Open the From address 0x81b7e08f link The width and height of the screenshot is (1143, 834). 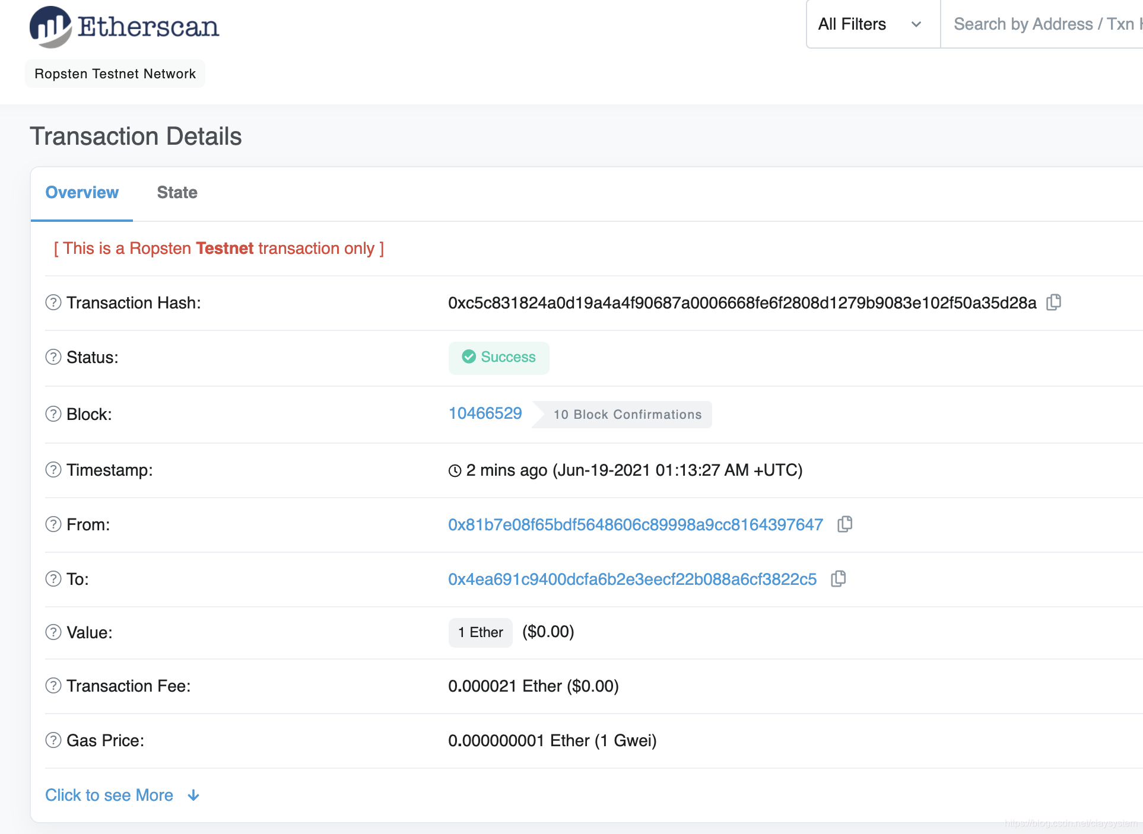(636, 524)
